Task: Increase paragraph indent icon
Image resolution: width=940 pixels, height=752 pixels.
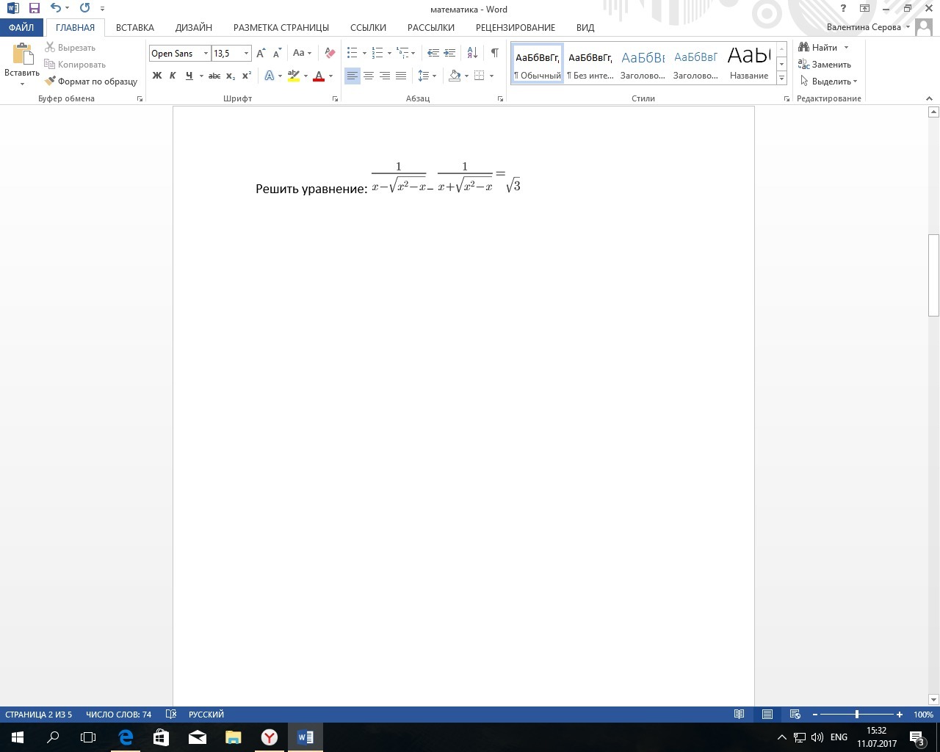Action: 449,53
